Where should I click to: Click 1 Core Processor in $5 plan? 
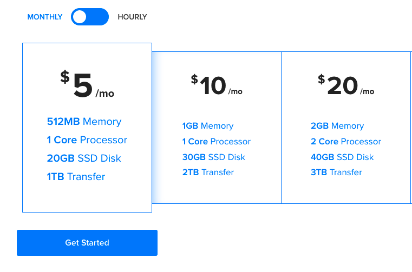tap(87, 140)
